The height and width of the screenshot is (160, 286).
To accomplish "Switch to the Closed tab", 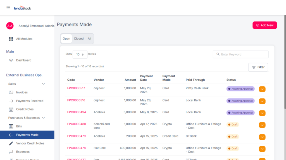I will [78, 39].
